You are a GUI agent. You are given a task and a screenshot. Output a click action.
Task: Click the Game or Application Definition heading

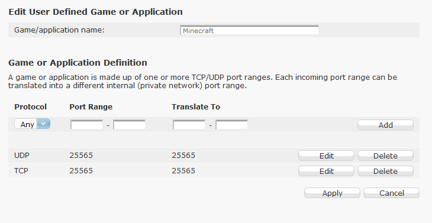78,63
